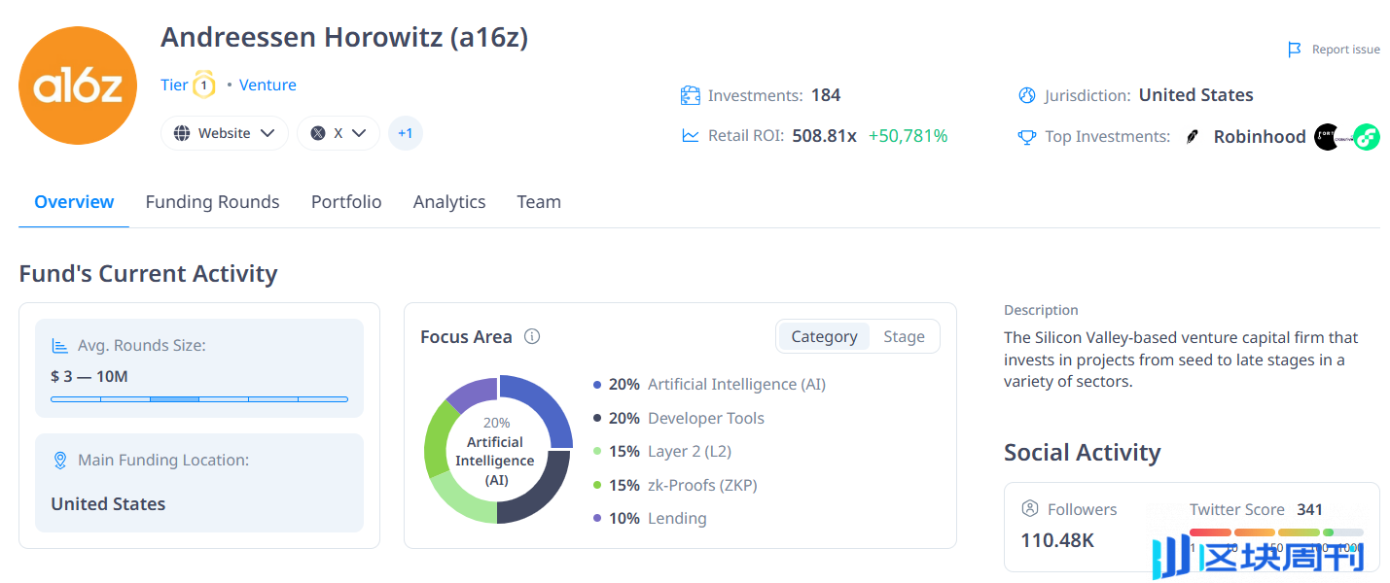The height and width of the screenshot is (583, 1390).
Task: Click the black round top investment logo
Action: 1327,137
